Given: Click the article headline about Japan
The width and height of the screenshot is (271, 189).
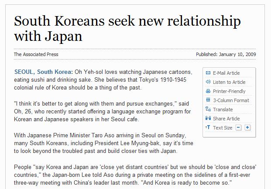Looking at the screenshot, I should coord(127,28).
